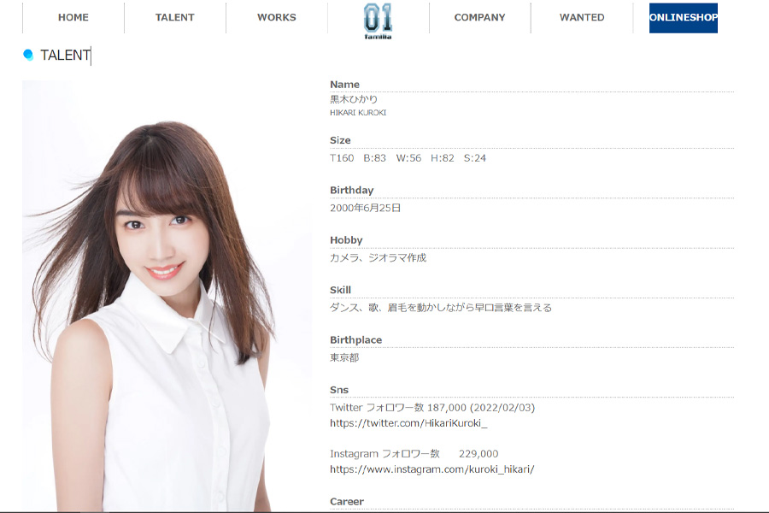The height and width of the screenshot is (513, 769).
Task: Click the Birthplace section heading
Action: click(x=355, y=339)
